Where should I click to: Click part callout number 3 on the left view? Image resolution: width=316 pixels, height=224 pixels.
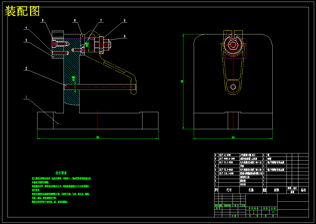pos(26,40)
